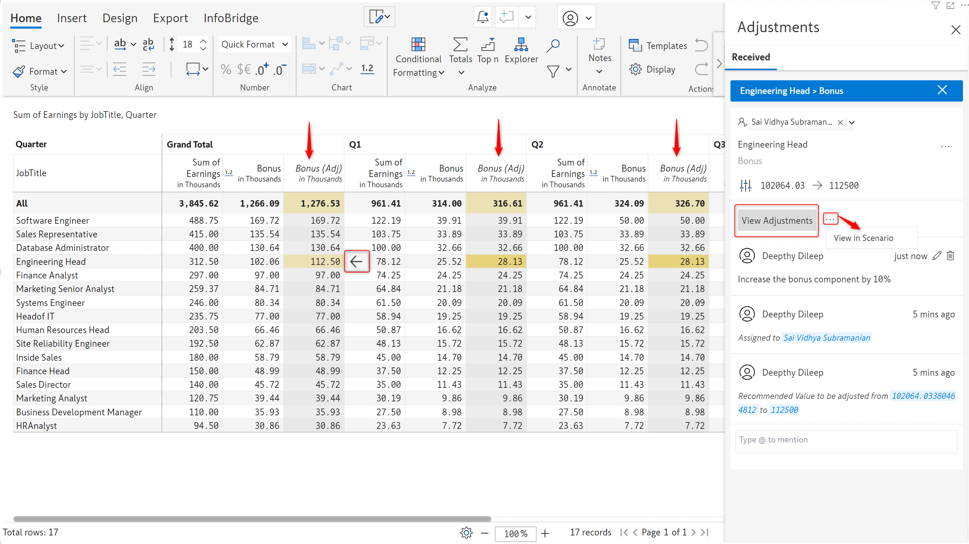Click the View Adjustments button
Image resolution: width=969 pixels, height=544 pixels.
pos(776,220)
